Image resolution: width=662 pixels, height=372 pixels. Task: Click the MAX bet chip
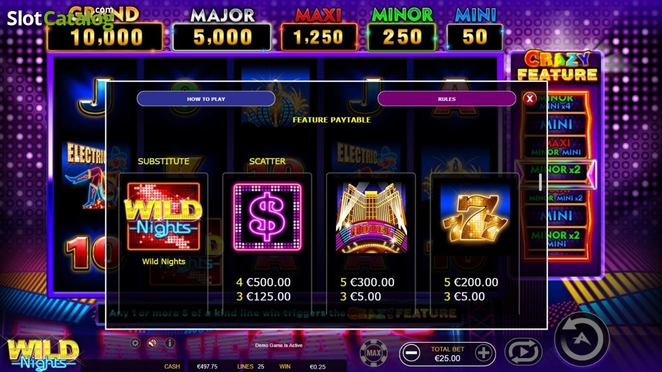[x=373, y=353]
